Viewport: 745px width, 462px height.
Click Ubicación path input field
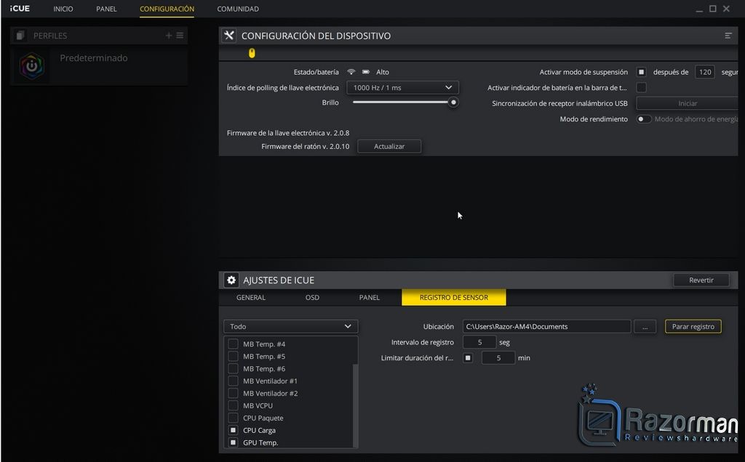click(x=546, y=326)
